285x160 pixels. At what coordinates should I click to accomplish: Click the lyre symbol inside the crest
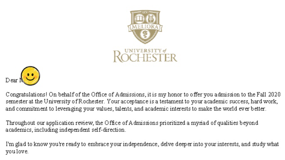[150, 18]
